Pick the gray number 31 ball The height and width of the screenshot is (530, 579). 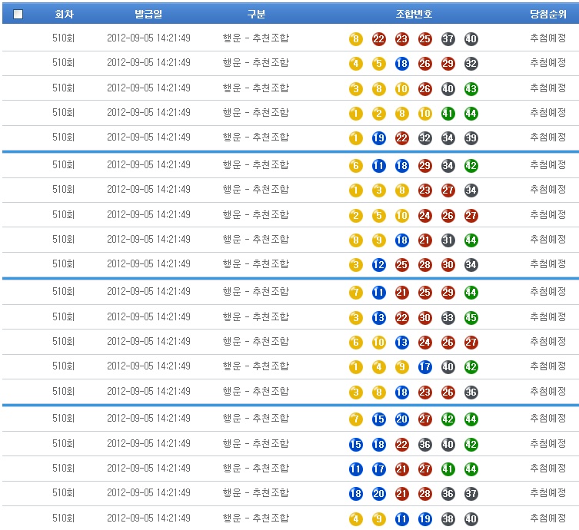click(x=448, y=240)
